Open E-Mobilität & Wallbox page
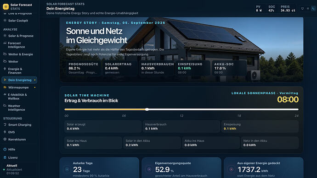 coord(19,97)
